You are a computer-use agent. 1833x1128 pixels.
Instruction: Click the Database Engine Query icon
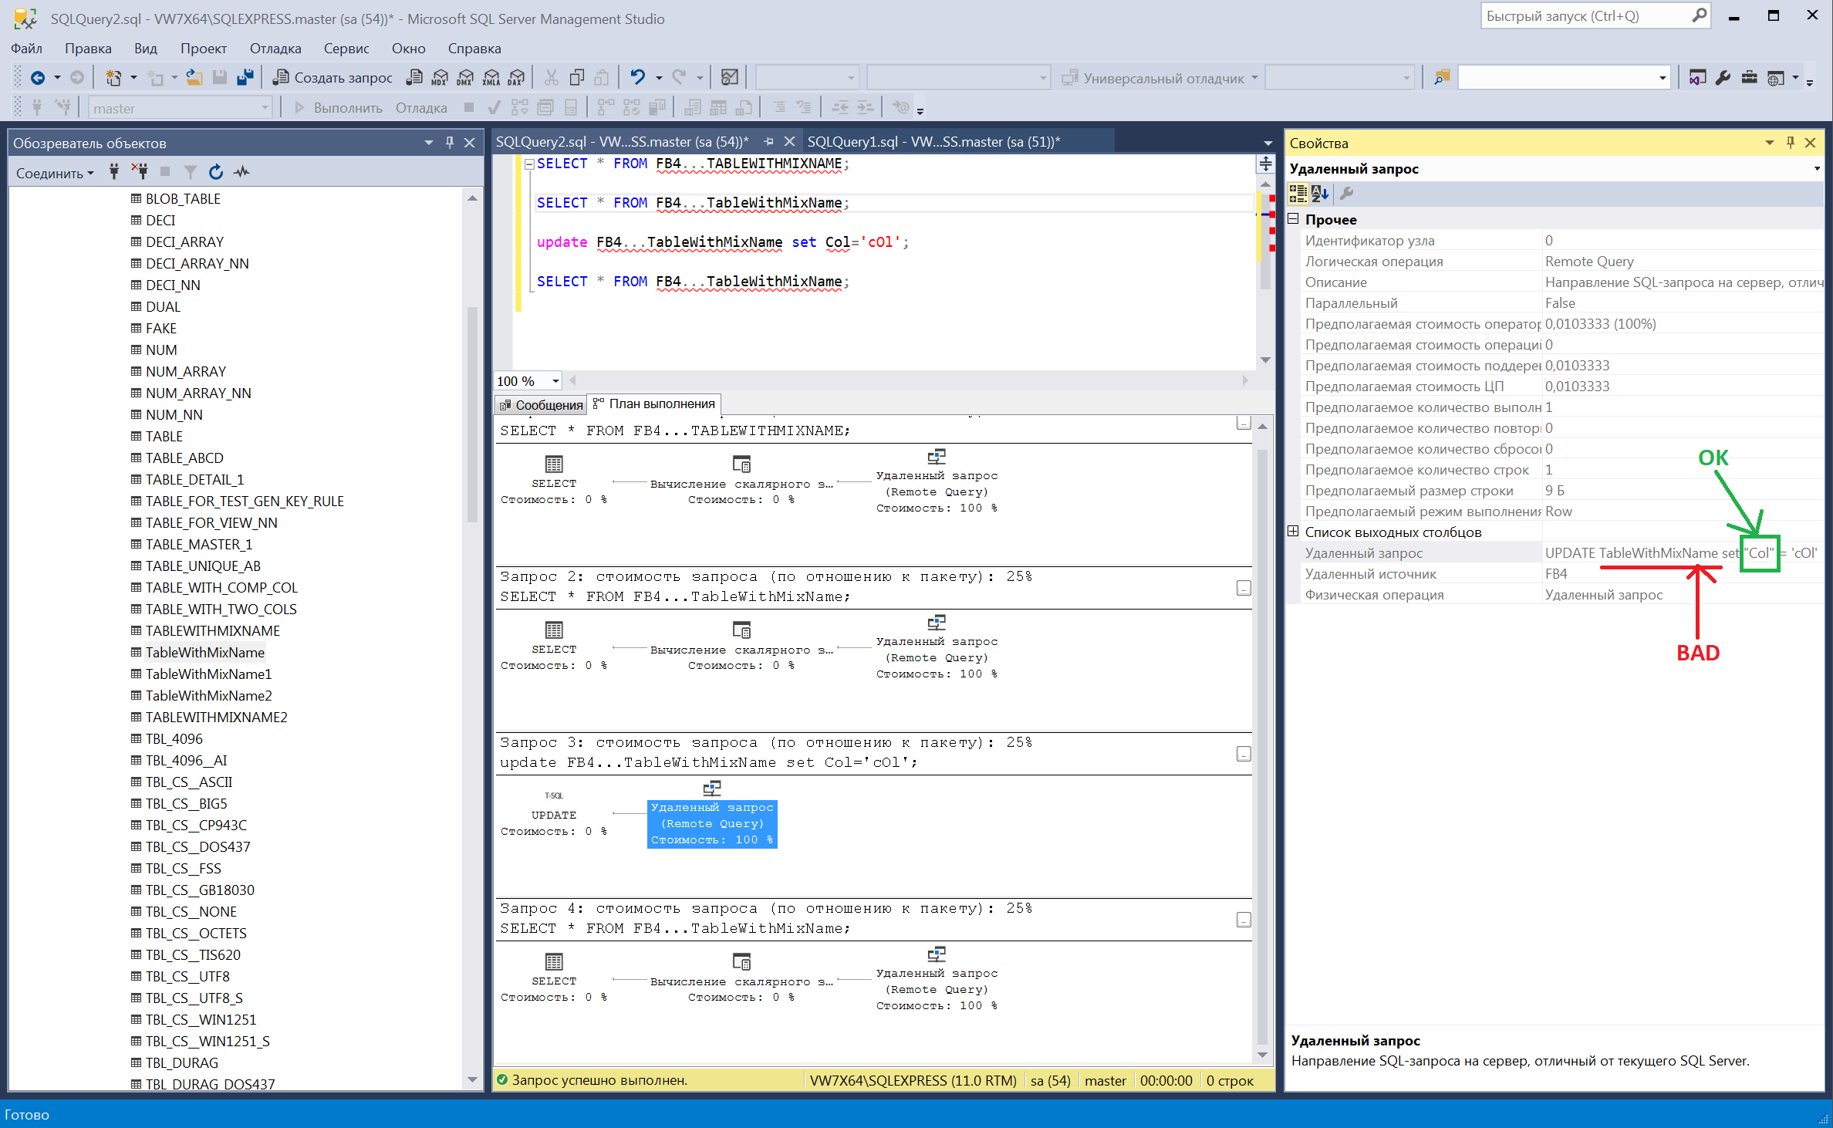pyautogui.click(x=415, y=78)
